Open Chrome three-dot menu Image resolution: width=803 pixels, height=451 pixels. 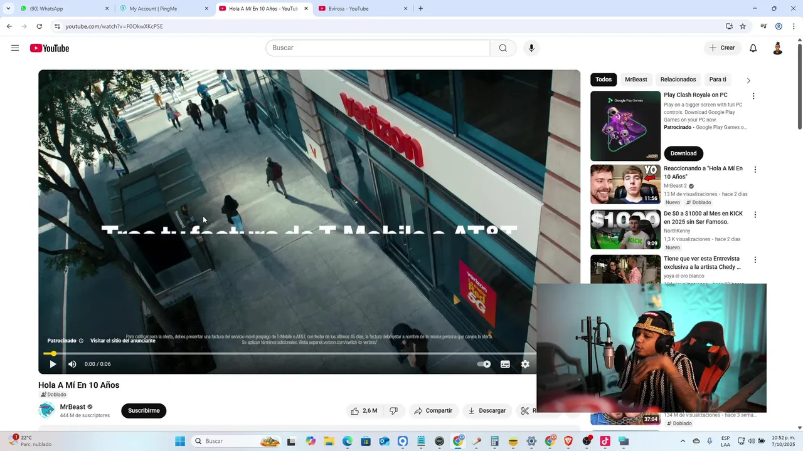click(x=794, y=26)
